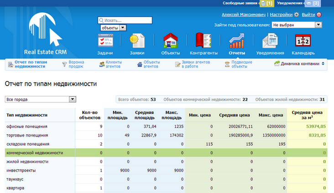Click the Искать search field
Screen dimensions: 334x193
click(x=125, y=20)
